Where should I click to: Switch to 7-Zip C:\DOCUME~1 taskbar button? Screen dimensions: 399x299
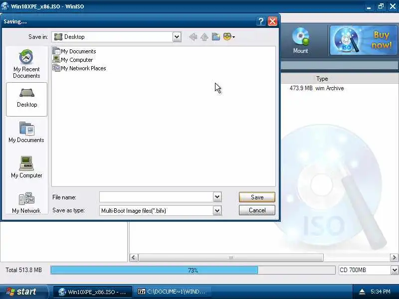pyautogui.click(x=172, y=292)
